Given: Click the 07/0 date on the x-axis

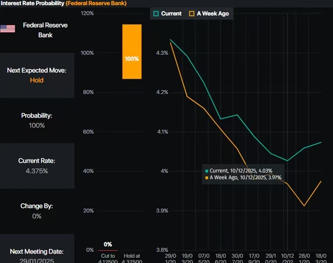Looking at the screenshot, I should coord(204,259).
